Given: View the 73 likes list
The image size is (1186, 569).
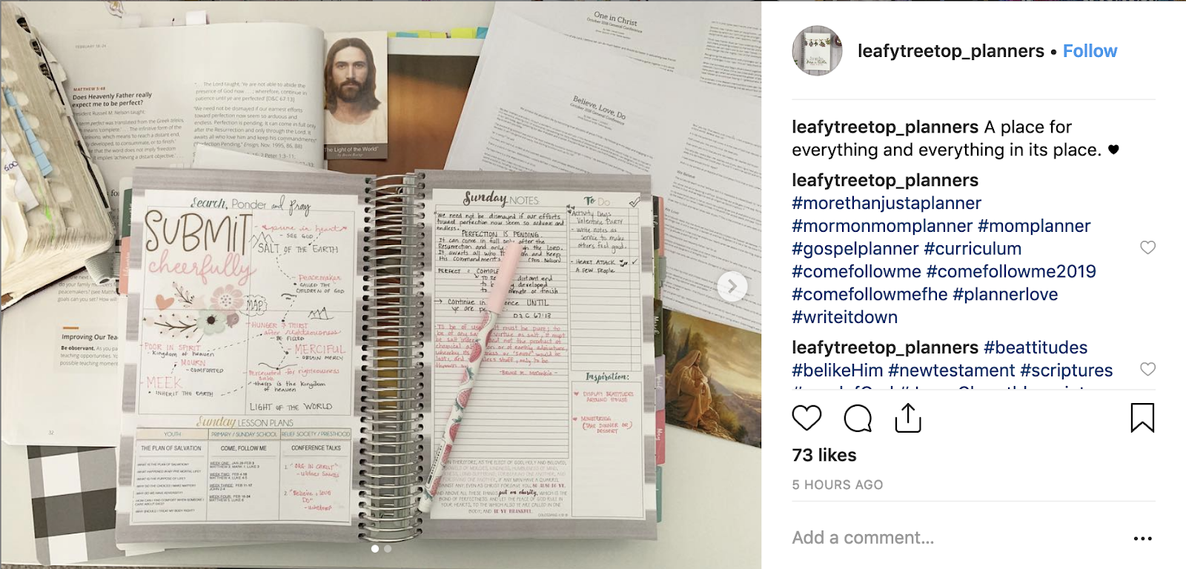Looking at the screenshot, I should pos(824,455).
